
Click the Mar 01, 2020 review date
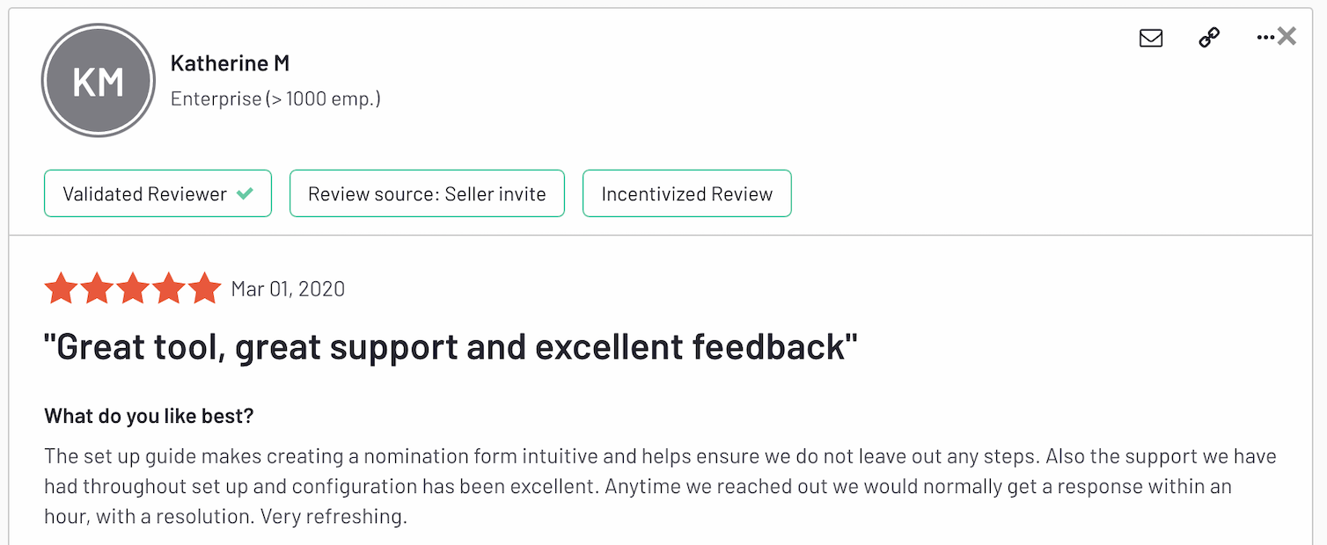288,288
